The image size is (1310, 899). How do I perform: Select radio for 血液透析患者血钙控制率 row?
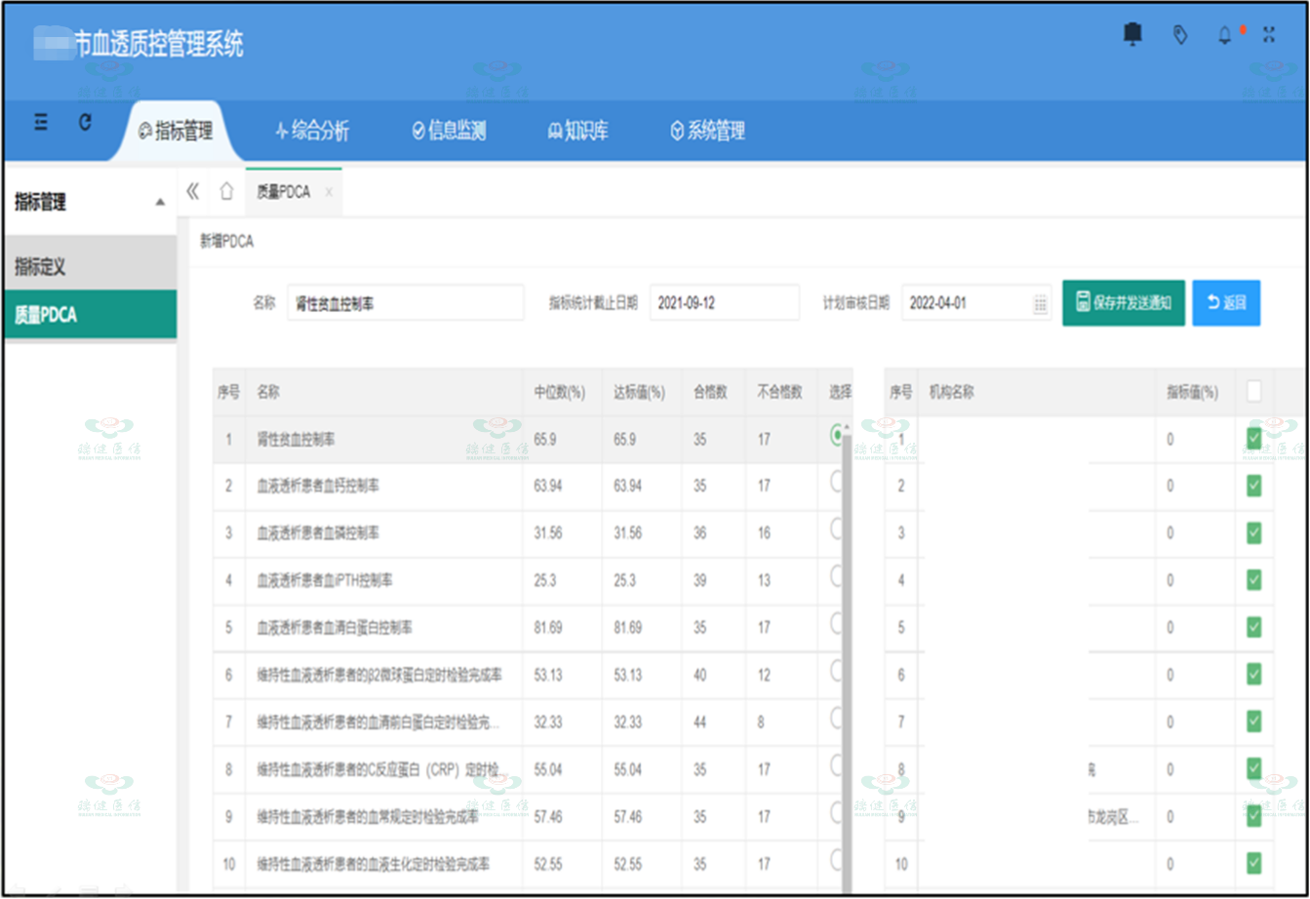(836, 482)
